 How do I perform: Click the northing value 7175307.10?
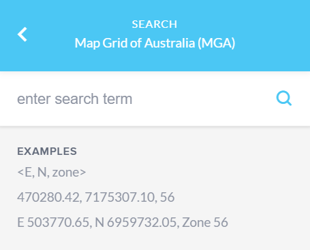121,197
